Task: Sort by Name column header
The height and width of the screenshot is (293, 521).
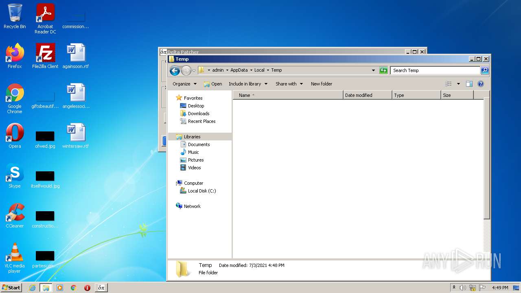Action: (288, 95)
